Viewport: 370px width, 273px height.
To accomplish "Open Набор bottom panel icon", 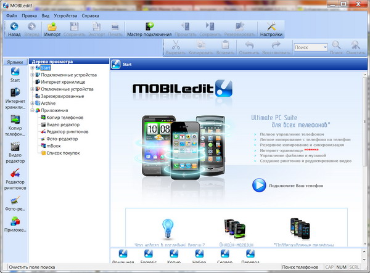I will pyautogui.click(x=199, y=254).
